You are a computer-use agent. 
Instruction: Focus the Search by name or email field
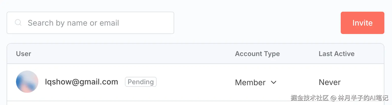[96, 23]
